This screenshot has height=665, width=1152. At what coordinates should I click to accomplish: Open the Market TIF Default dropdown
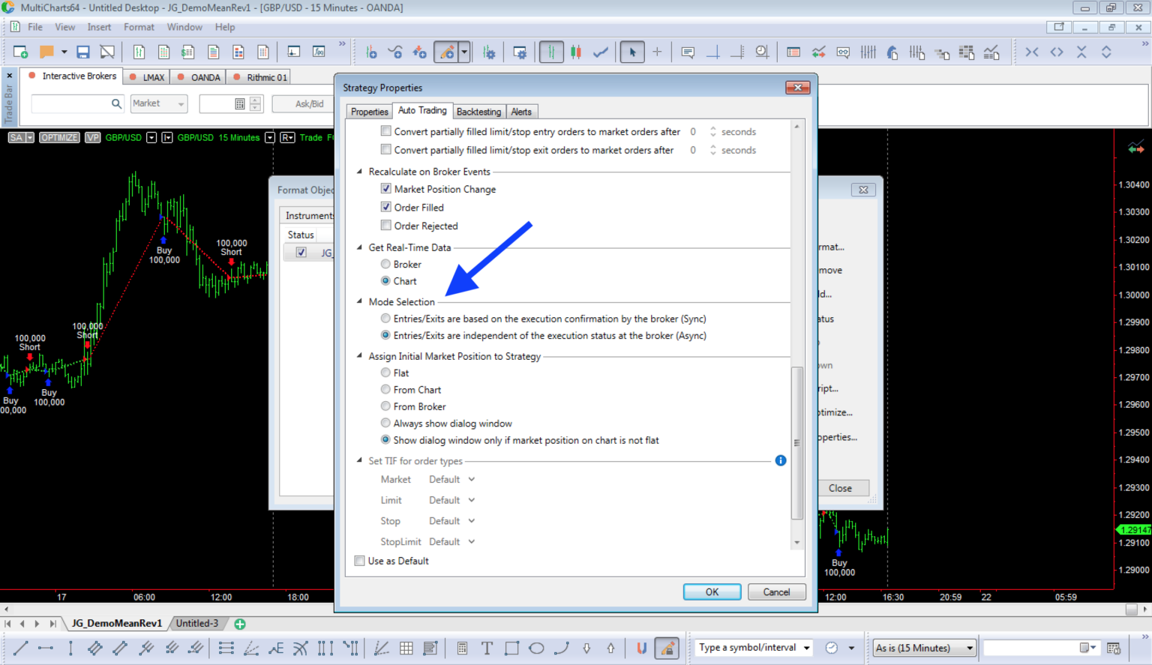point(450,479)
